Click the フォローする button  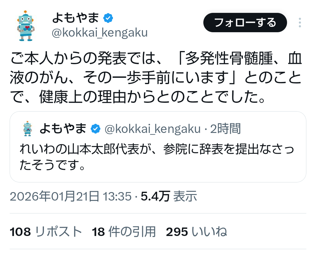point(245,23)
